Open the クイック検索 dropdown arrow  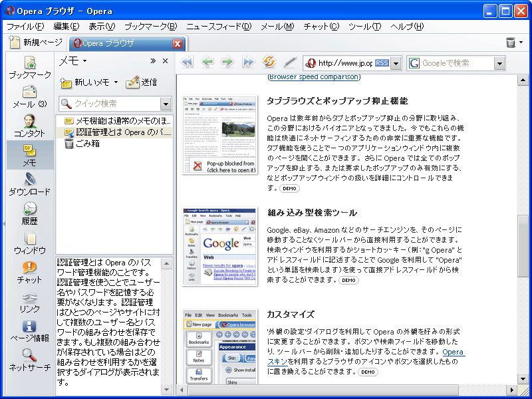166,104
